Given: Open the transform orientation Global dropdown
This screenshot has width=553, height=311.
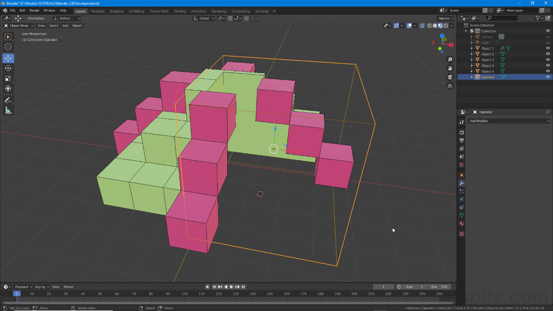Looking at the screenshot, I should click(203, 18).
